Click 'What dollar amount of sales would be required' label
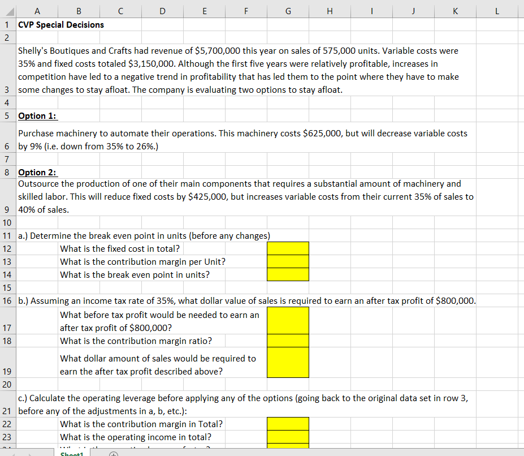Viewport: 524px width, 456px height. [x=158, y=365]
